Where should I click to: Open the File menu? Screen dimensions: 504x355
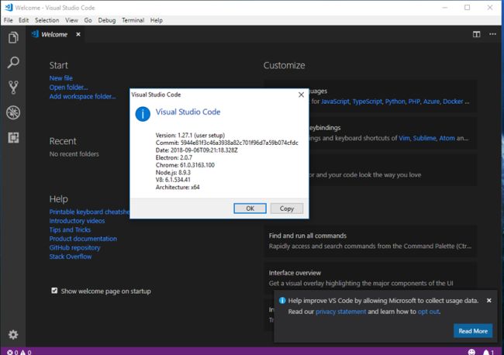(x=9, y=20)
